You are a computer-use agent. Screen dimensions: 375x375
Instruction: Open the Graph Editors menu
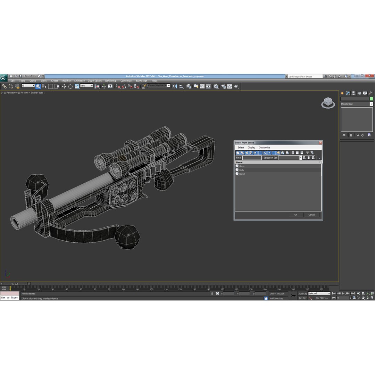[x=94, y=81]
